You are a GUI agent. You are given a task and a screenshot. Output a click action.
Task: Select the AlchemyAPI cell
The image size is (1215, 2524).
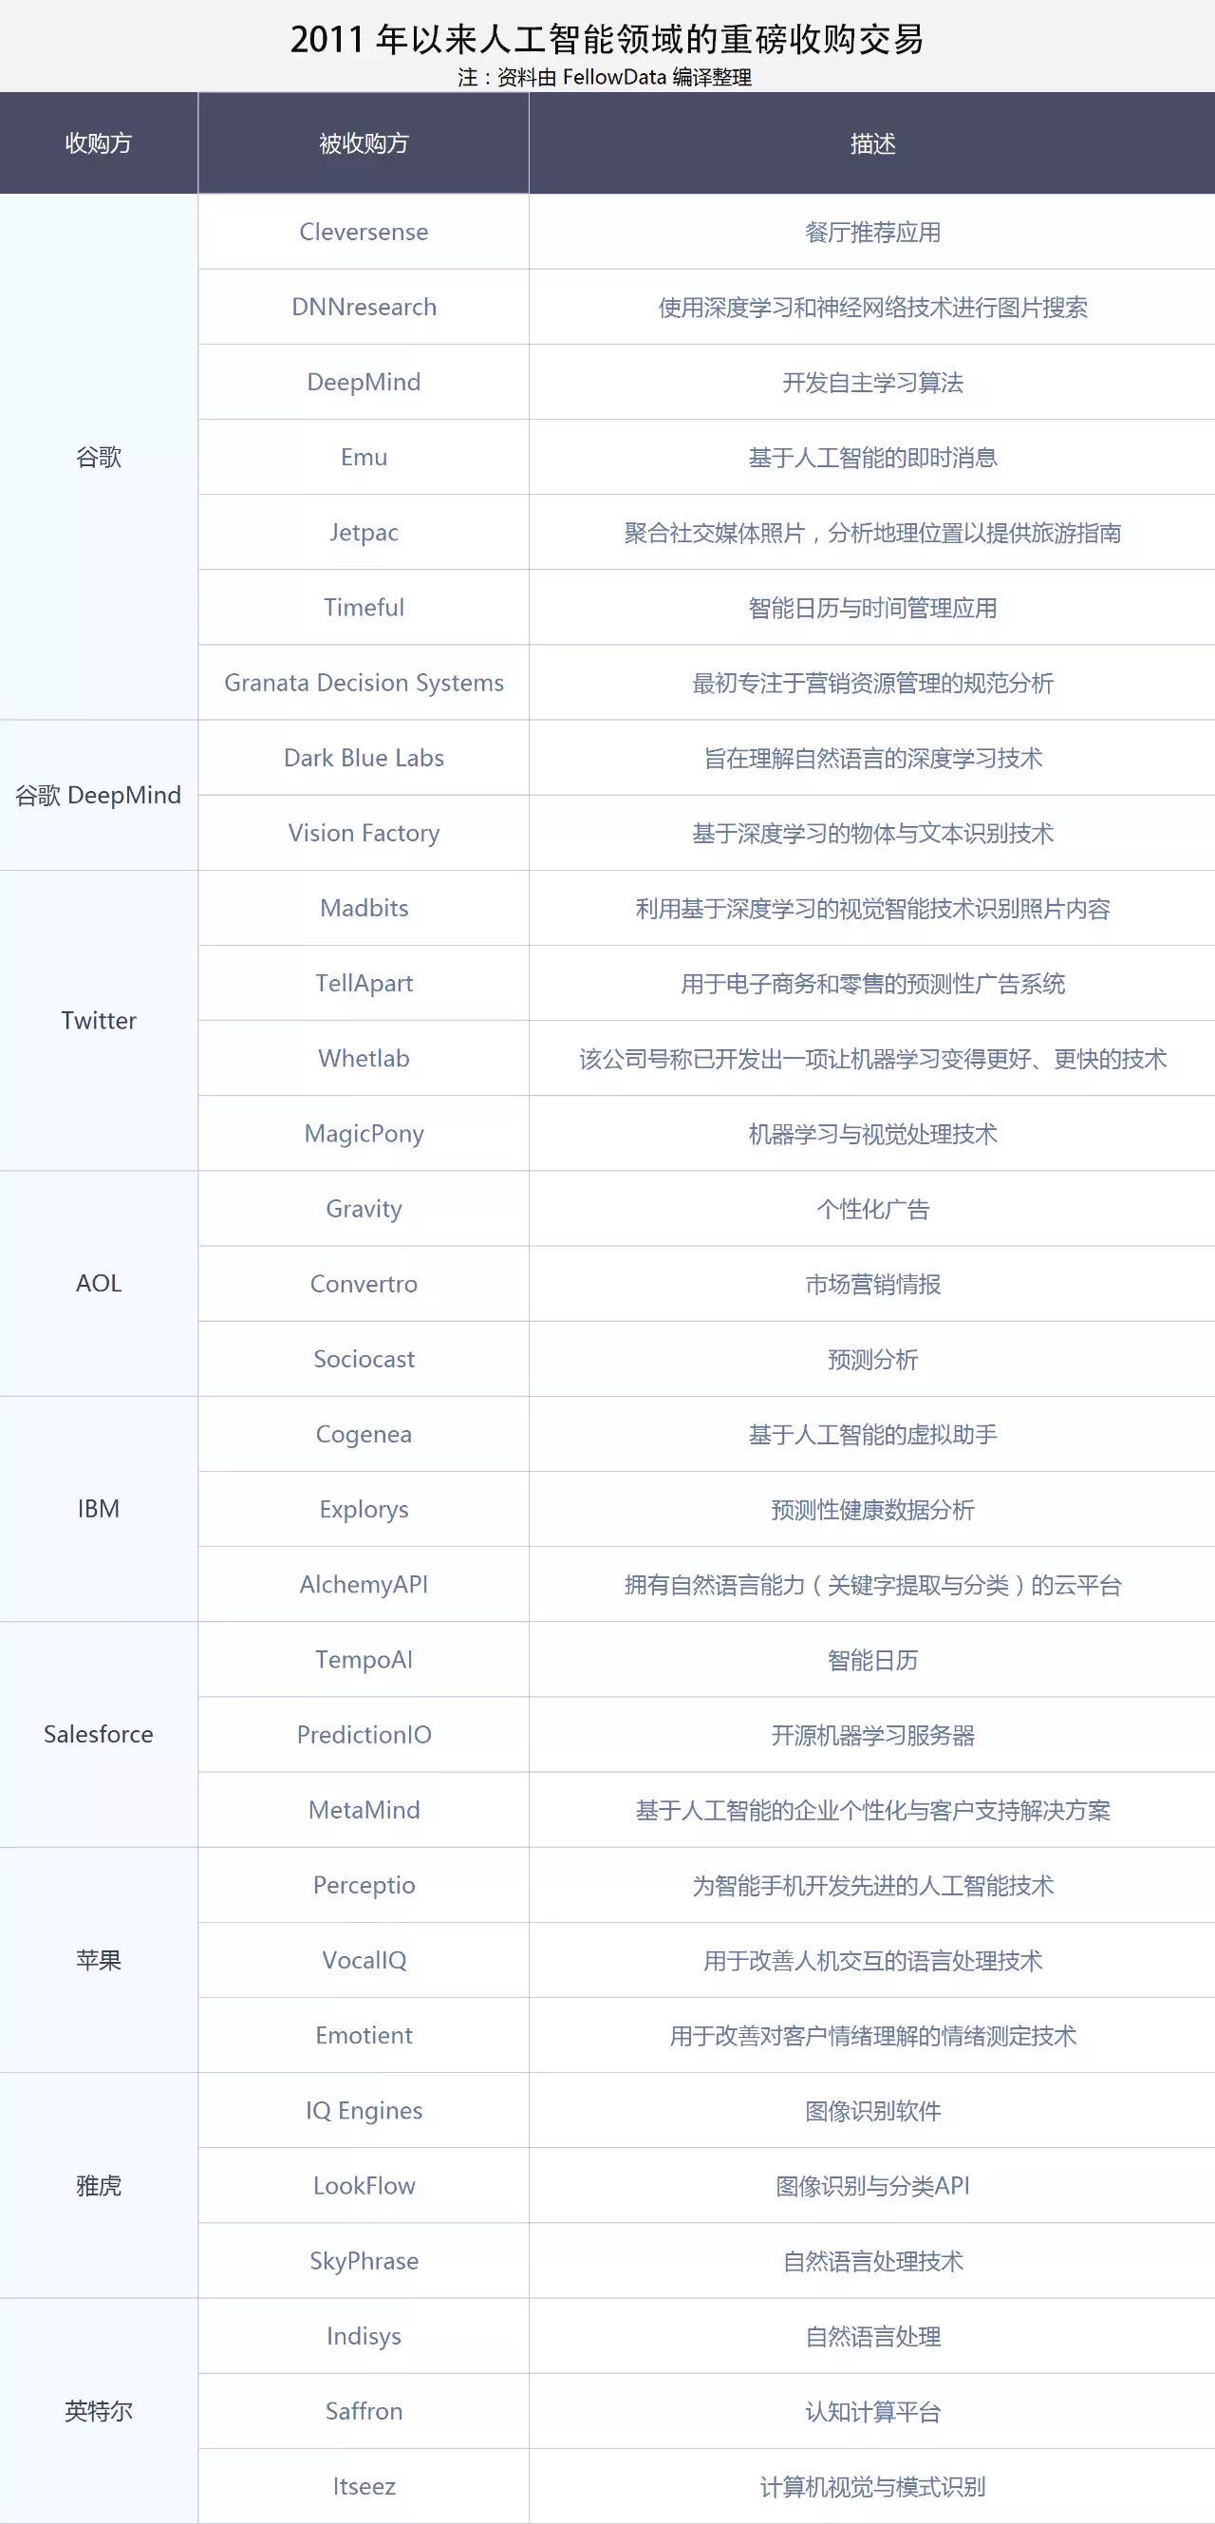[364, 1584]
